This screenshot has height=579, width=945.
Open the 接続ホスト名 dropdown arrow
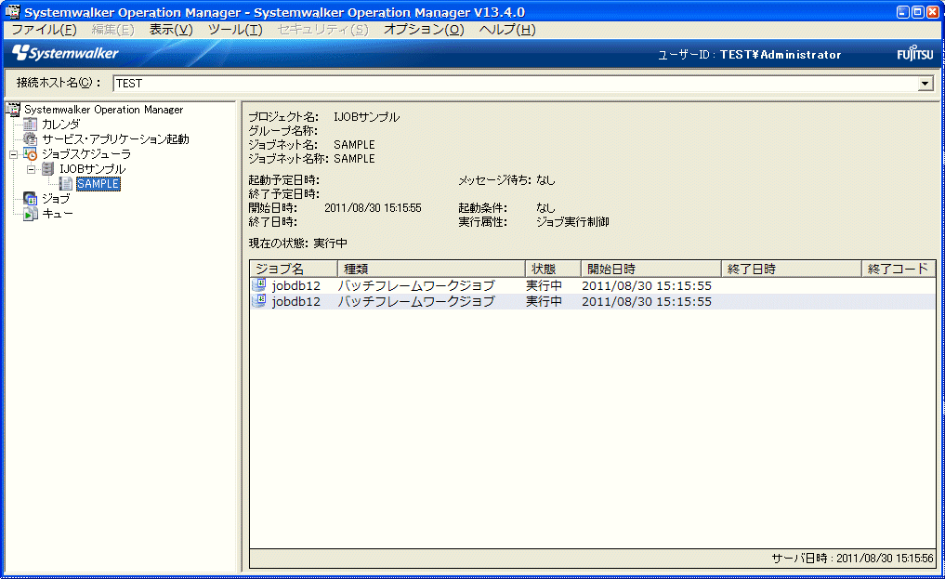(925, 83)
